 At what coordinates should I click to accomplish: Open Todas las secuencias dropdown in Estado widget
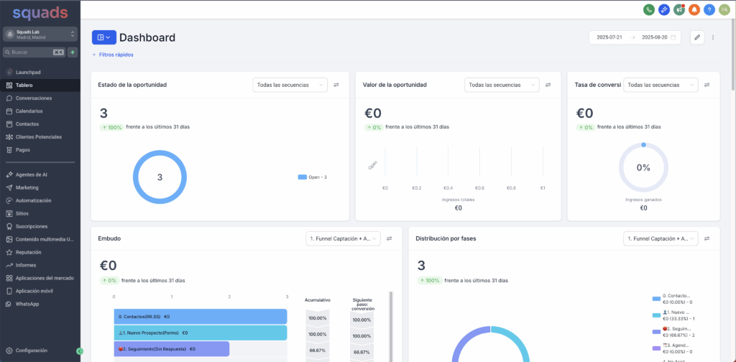coord(290,85)
